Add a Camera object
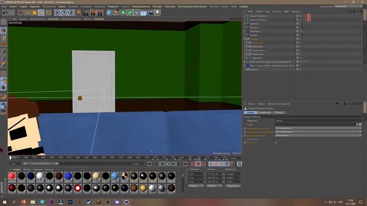The width and height of the screenshot is (367, 206). [150, 13]
